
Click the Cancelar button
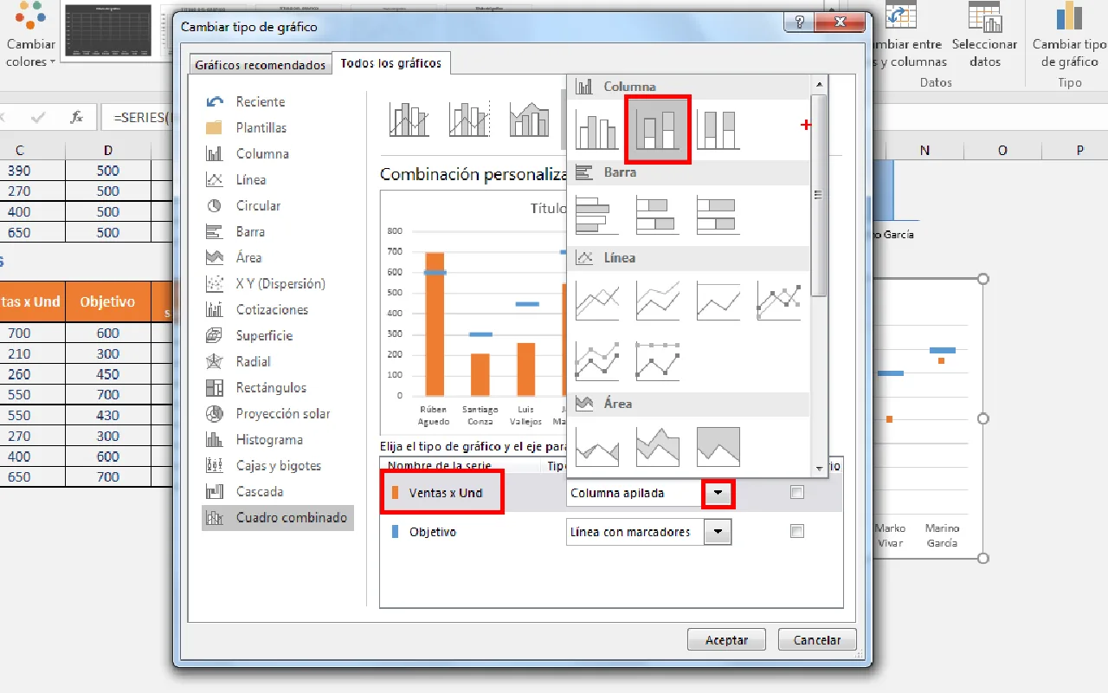(817, 640)
